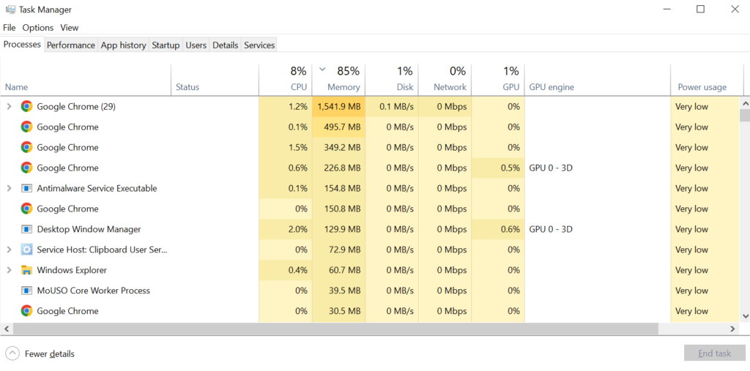Select MoUSO Core Worker Process name
The height and width of the screenshot is (371, 750).
93,291
